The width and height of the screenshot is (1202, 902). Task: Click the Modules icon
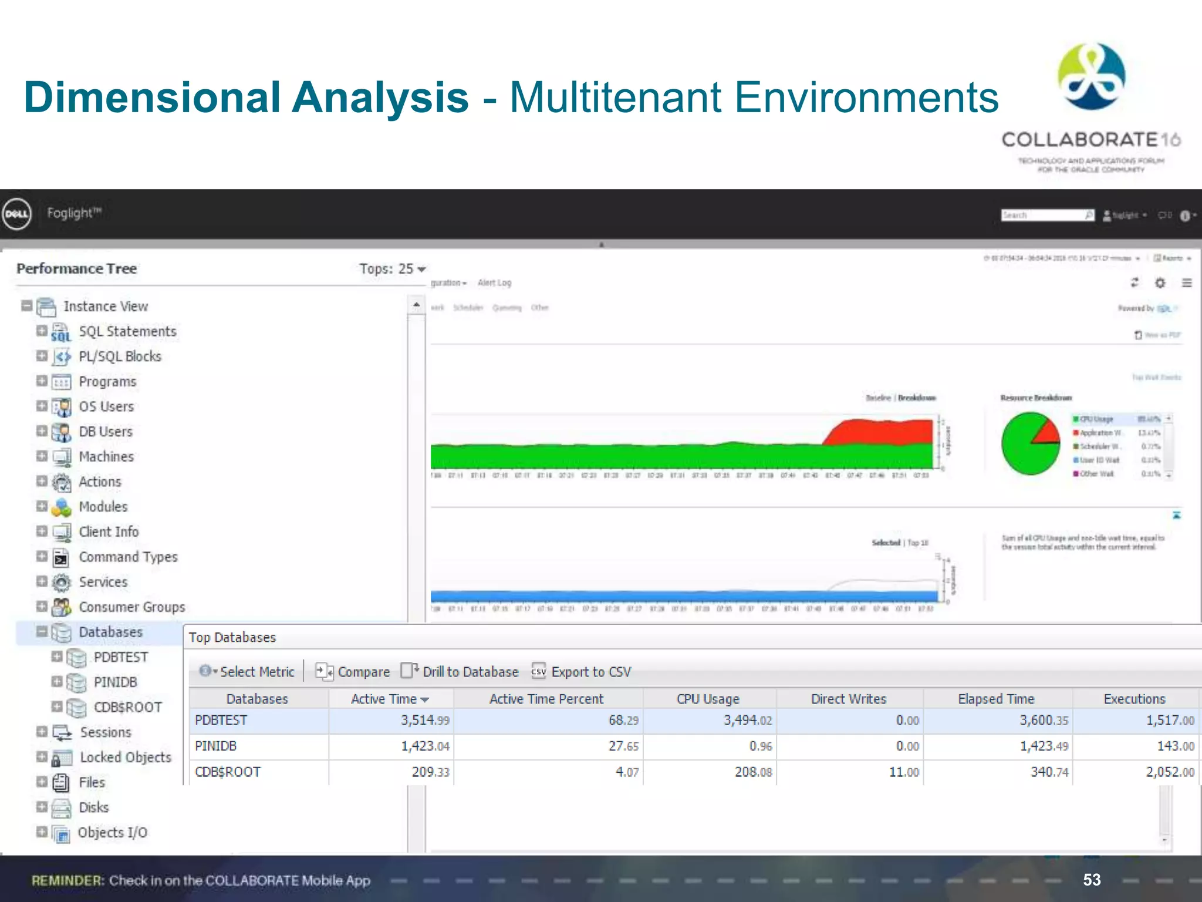tap(61, 507)
